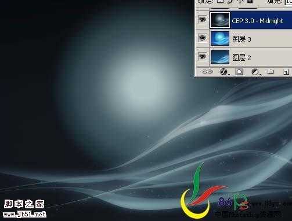Select layer named 图层 2
Viewport: 292px width, 221px height.
251,57
